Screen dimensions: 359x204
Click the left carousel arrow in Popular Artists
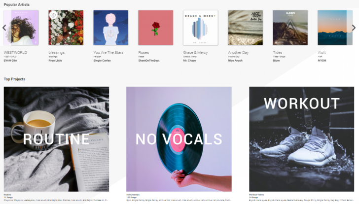pos(4,28)
